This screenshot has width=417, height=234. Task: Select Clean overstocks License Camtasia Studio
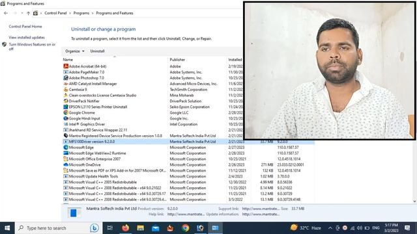click(x=102, y=95)
